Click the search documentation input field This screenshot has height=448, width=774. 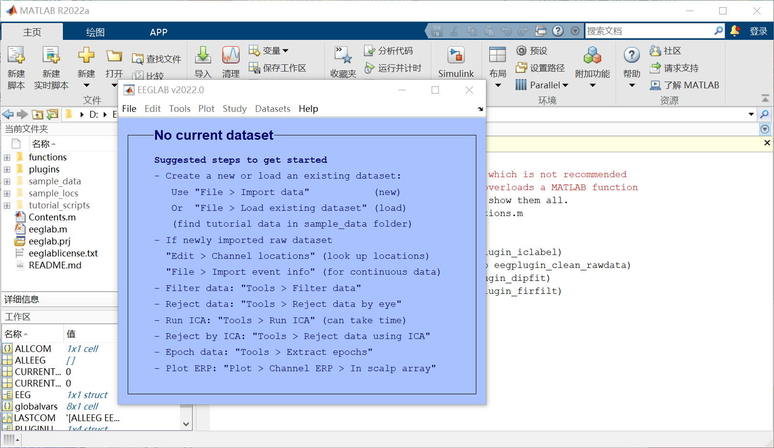(x=649, y=31)
